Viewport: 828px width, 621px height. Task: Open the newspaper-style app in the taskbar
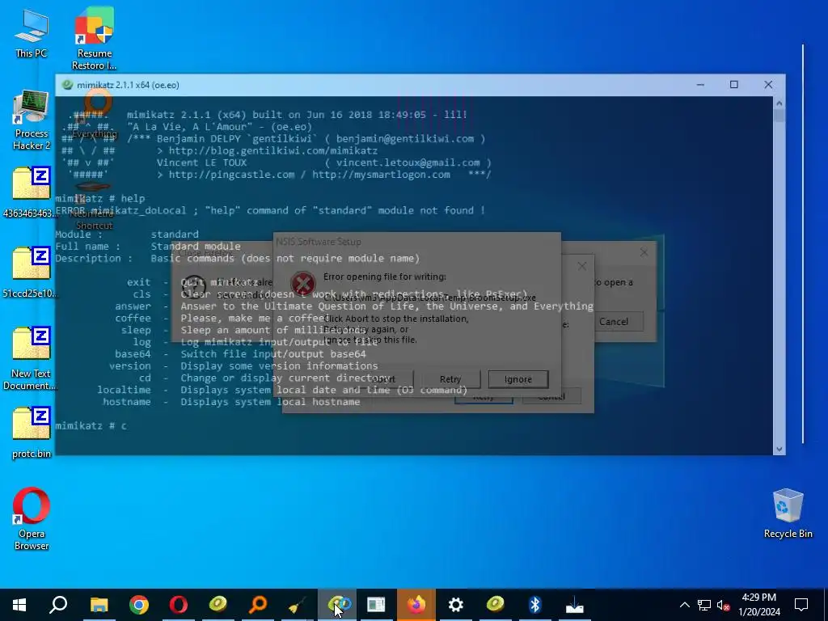[376, 605]
